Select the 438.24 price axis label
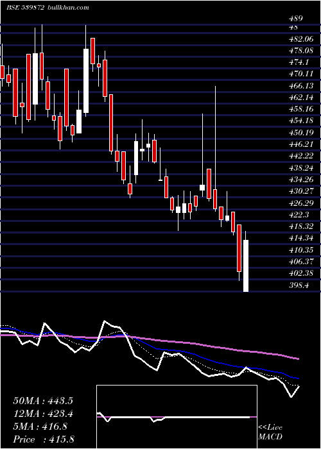 (x=301, y=168)
